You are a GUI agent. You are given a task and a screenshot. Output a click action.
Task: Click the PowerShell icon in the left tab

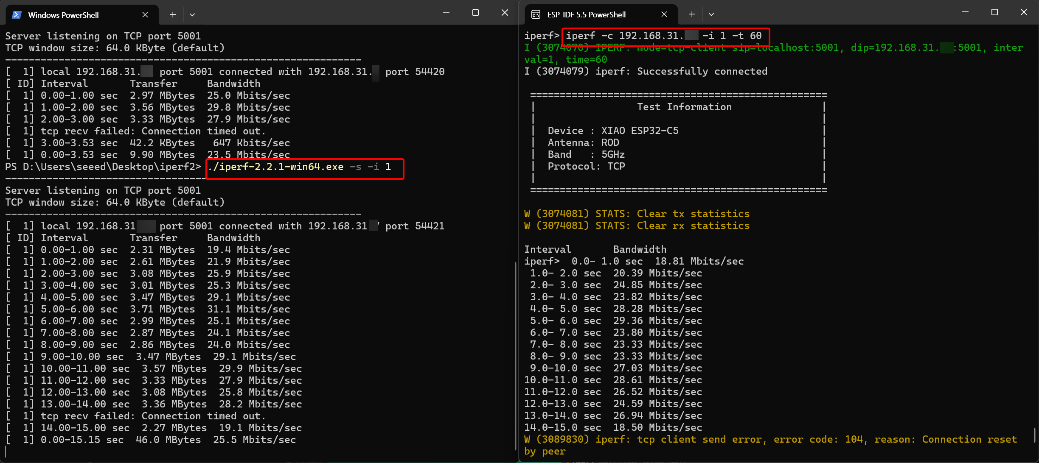pos(17,15)
